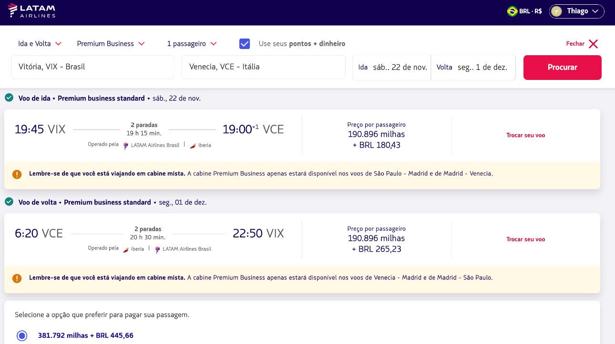Click the arrival time 22:50 VIX
The width and height of the screenshot is (615, 344).
coord(258,234)
